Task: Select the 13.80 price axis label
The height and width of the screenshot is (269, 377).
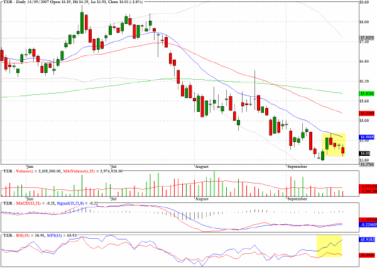Action: tap(364, 160)
